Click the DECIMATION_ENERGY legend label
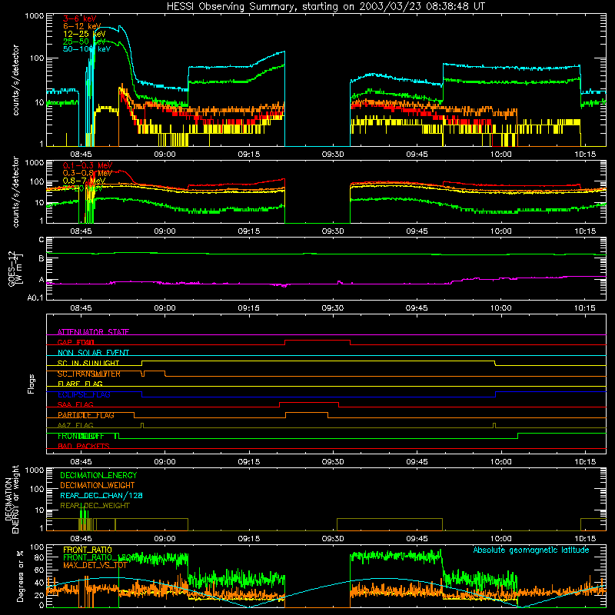 [x=98, y=475]
